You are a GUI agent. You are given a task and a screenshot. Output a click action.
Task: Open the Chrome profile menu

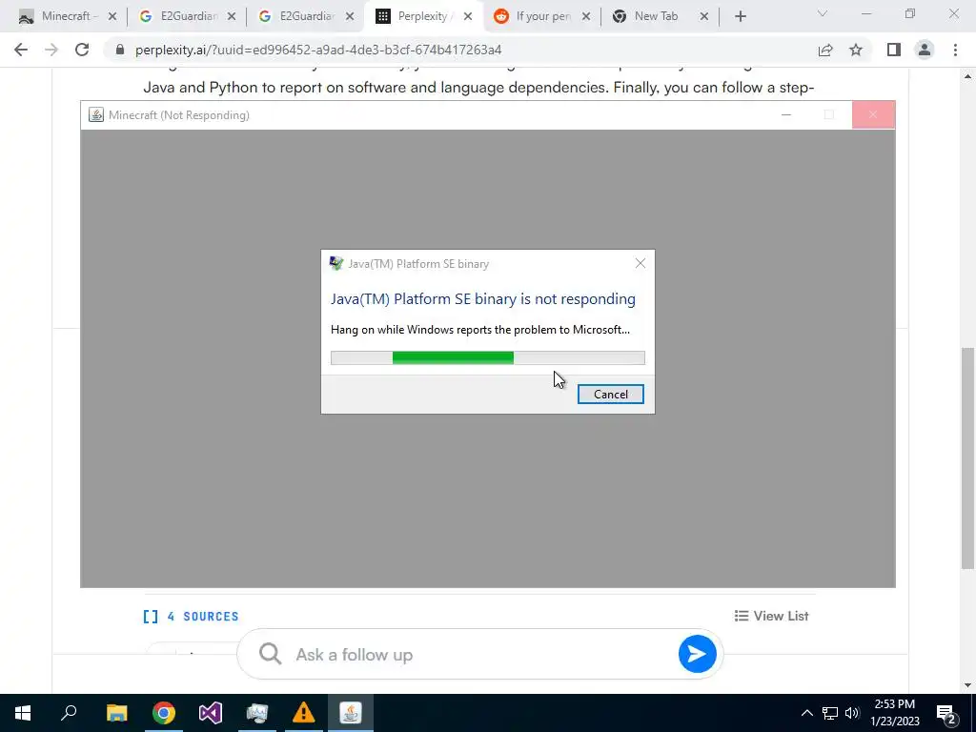click(x=925, y=50)
